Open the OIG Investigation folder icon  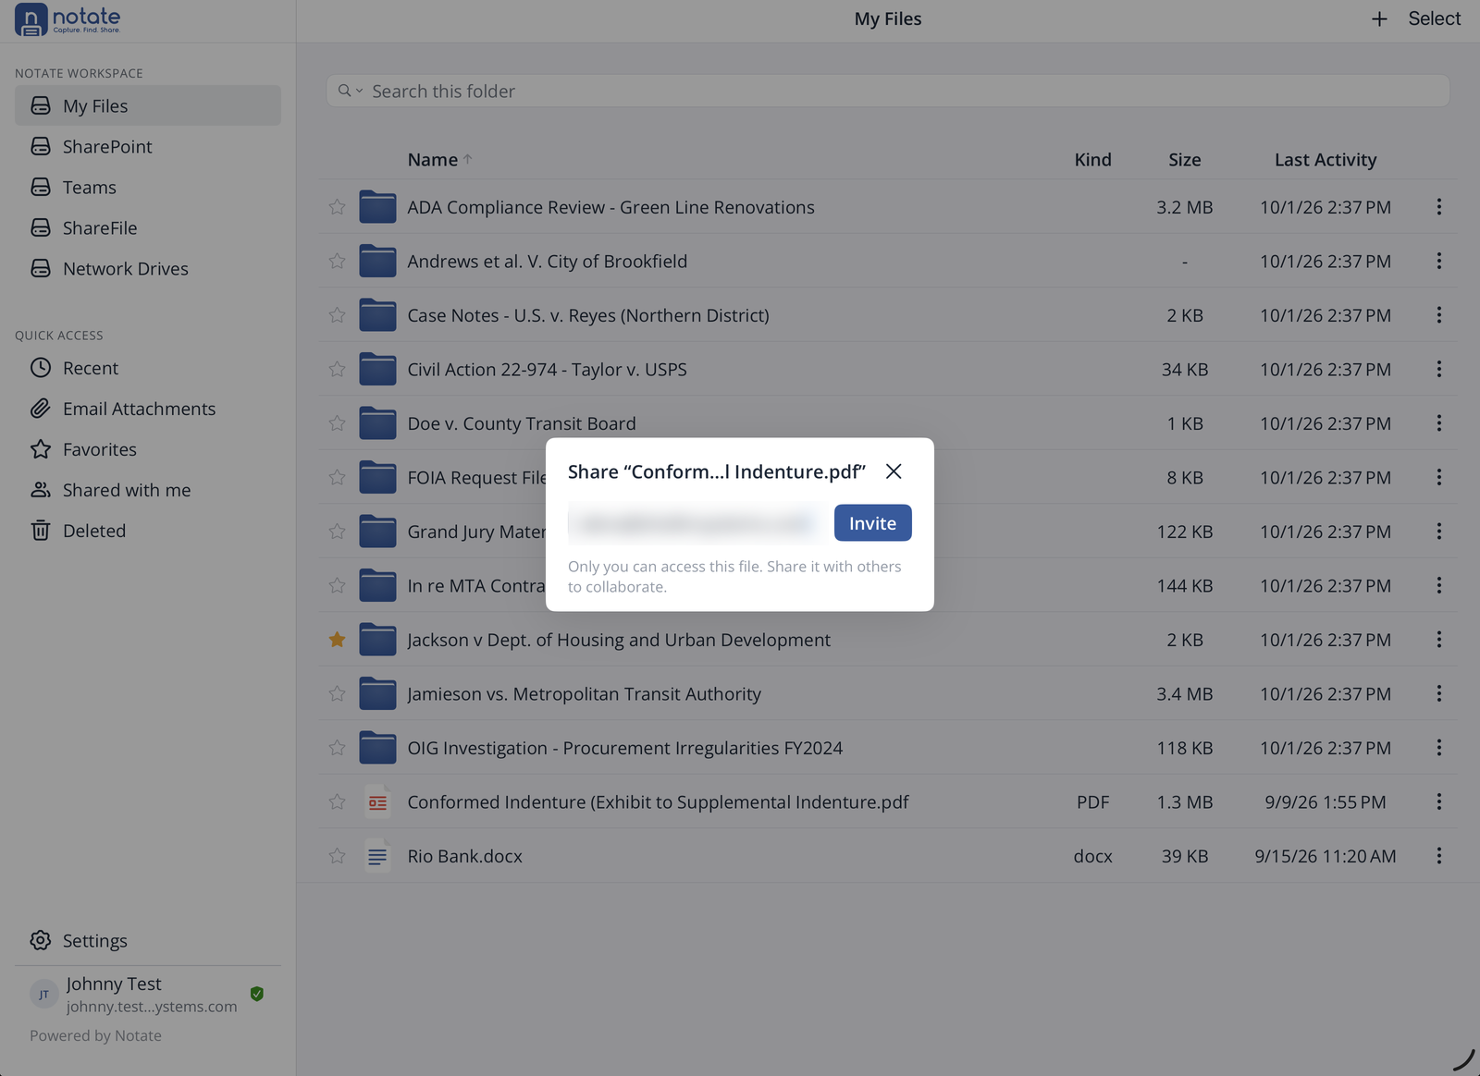377,747
